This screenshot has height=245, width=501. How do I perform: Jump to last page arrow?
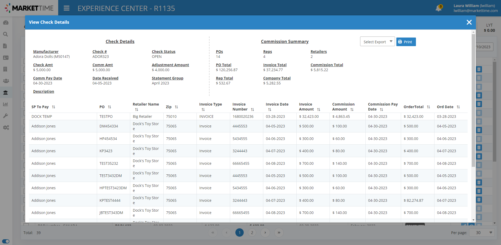point(279,232)
